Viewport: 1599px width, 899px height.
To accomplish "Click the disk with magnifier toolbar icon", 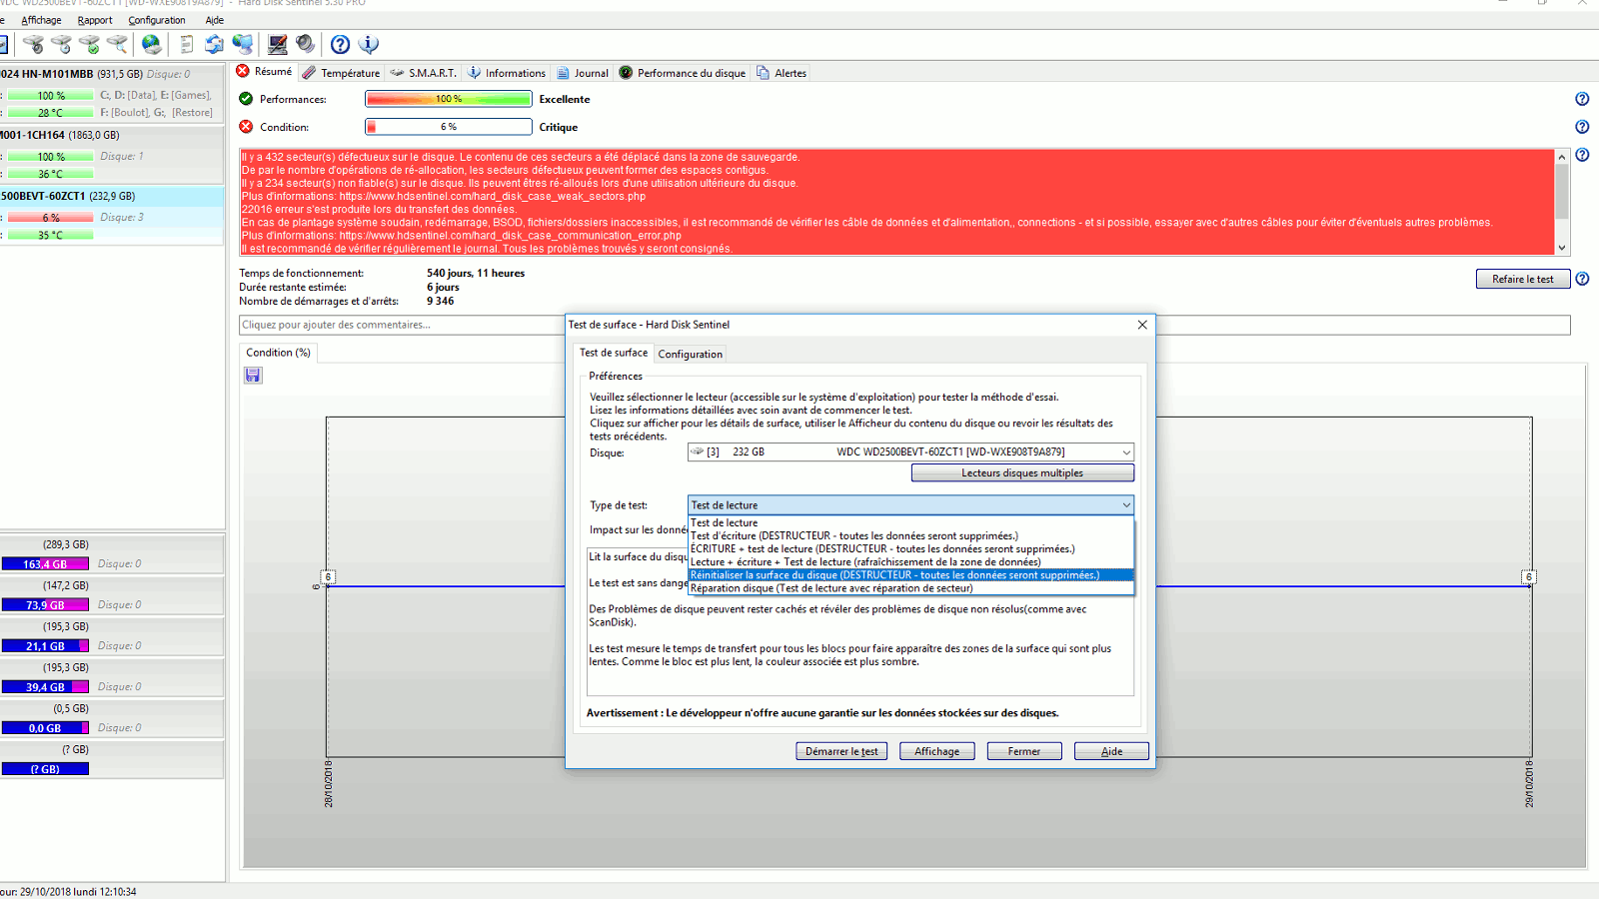I will 117,44.
